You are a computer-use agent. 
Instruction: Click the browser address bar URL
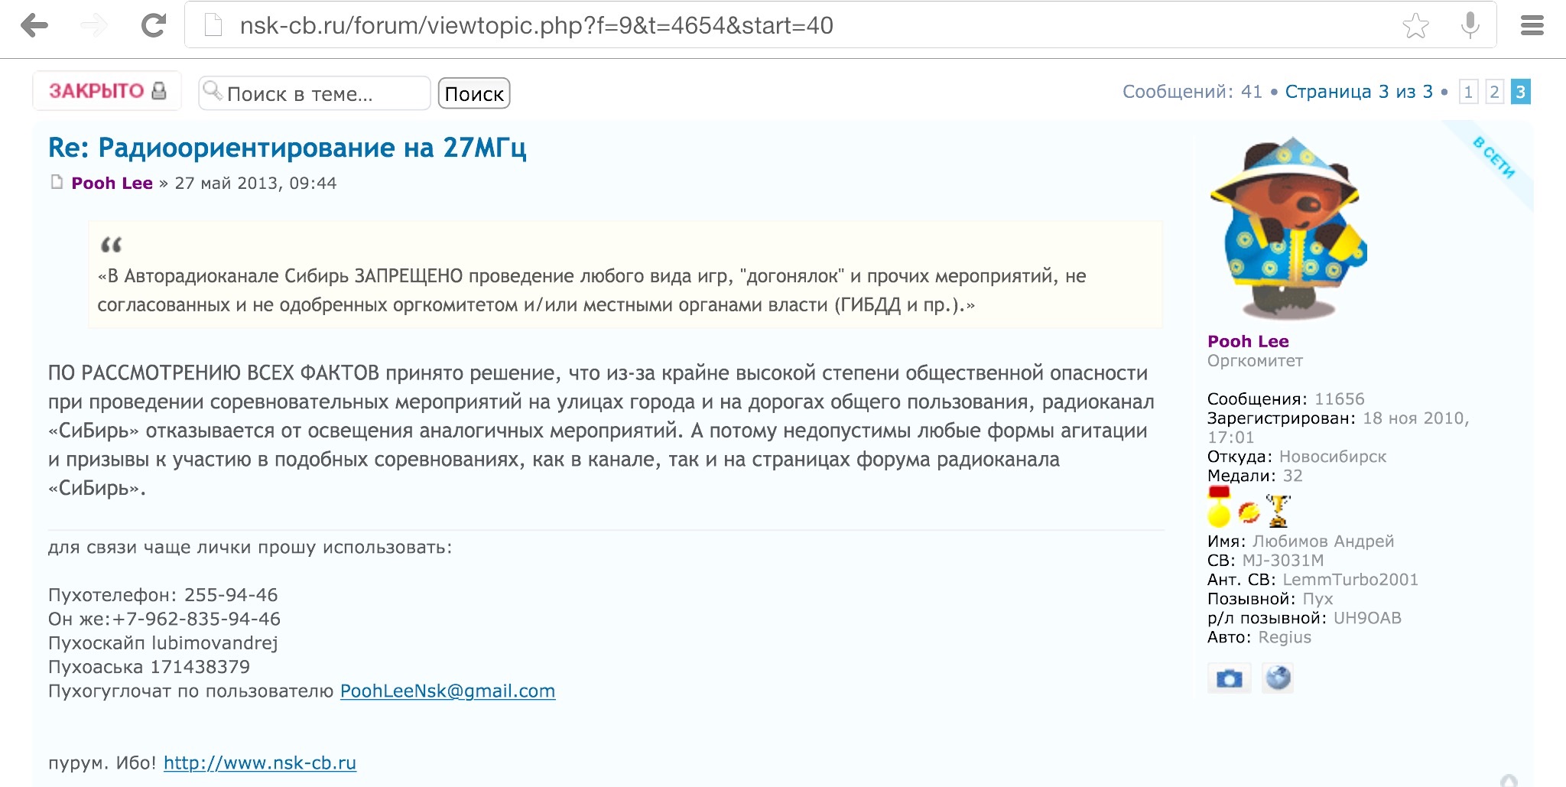(535, 26)
